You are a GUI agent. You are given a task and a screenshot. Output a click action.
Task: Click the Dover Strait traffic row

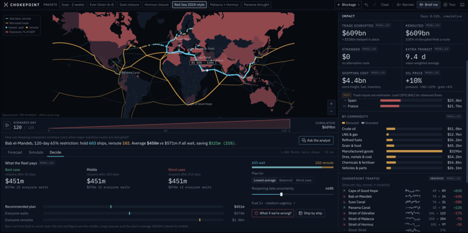(x=402, y=230)
